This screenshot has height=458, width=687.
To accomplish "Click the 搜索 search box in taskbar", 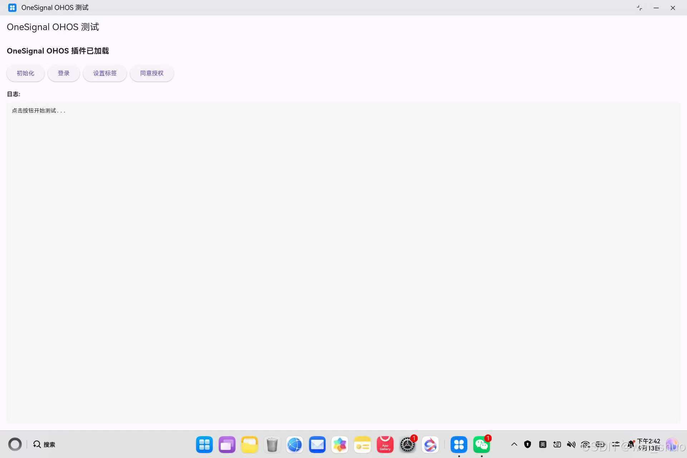I will (x=44, y=444).
